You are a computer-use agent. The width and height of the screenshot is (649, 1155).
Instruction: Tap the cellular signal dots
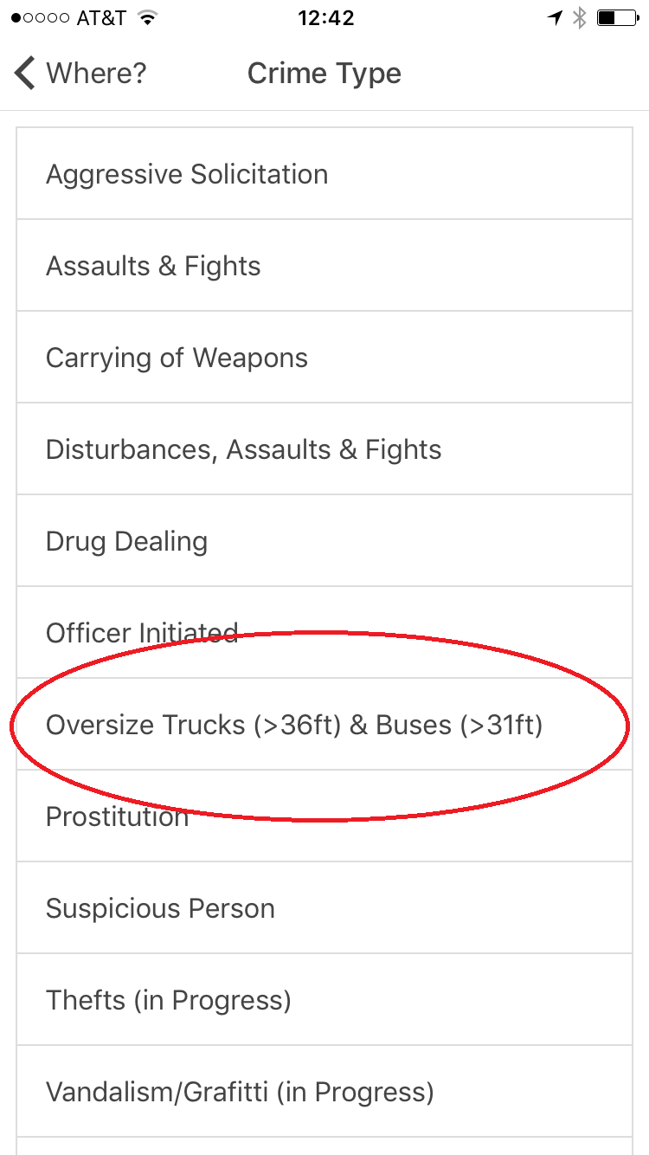click(x=40, y=18)
